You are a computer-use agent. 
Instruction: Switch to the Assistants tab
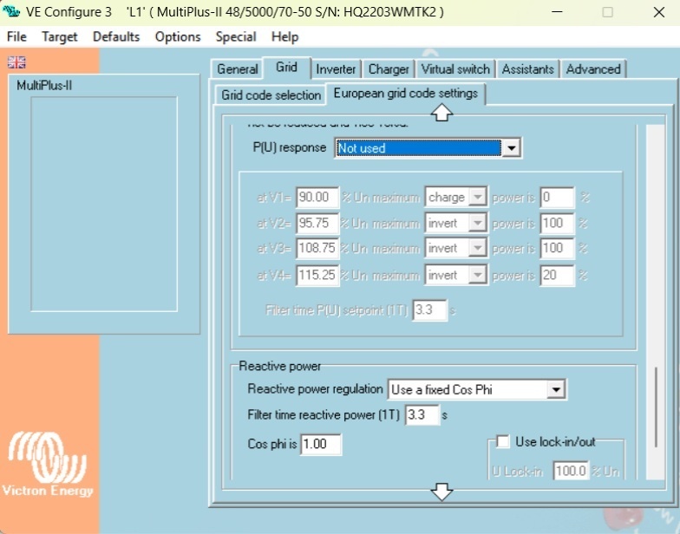527,69
